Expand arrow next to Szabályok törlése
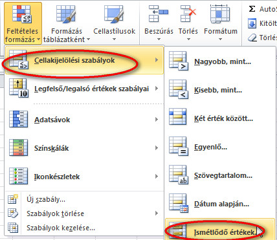The height and width of the screenshot is (240, 277). click(157, 213)
